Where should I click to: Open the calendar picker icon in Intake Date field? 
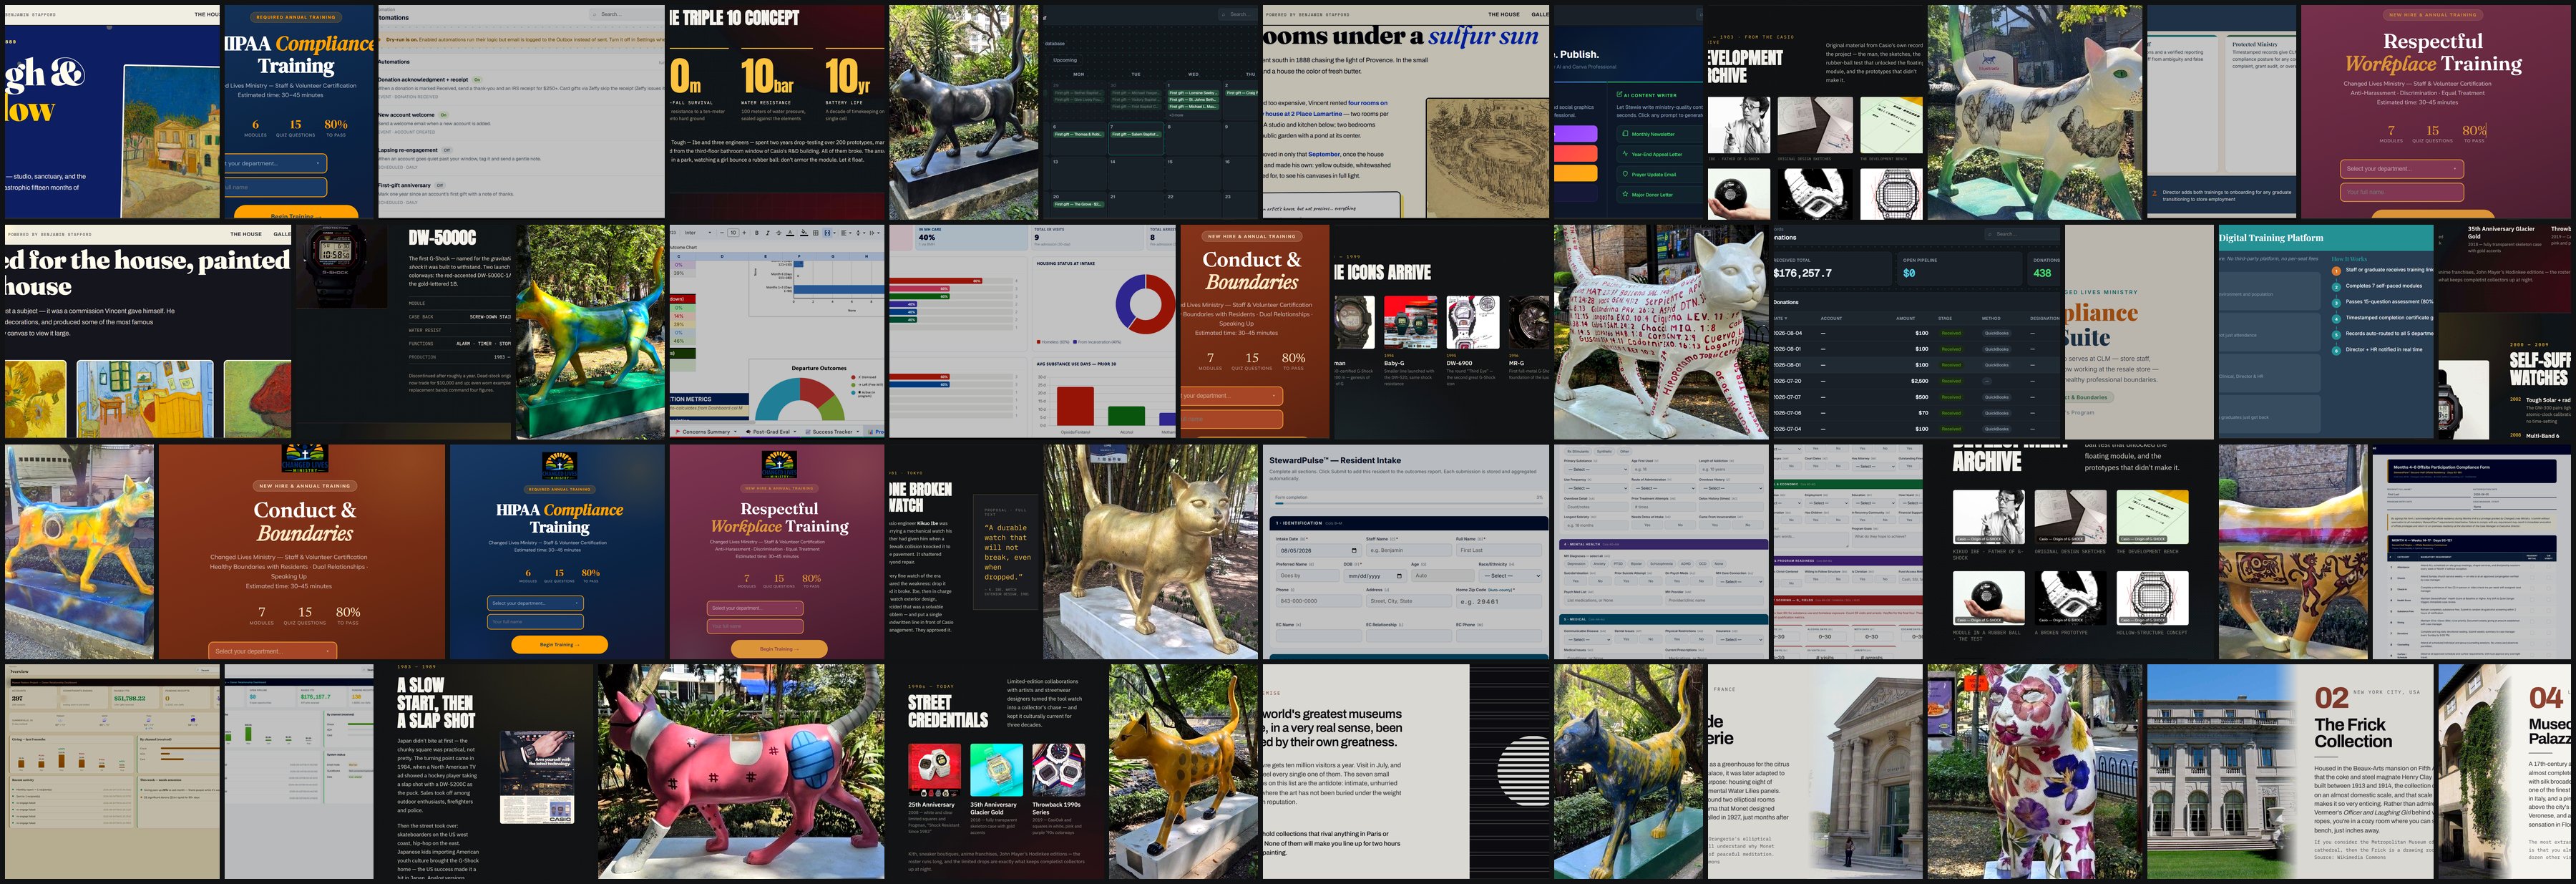pyautogui.click(x=1354, y=551)
